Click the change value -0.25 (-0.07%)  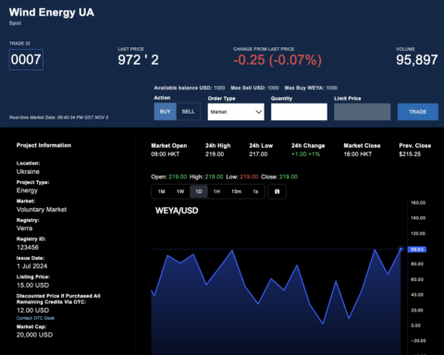coord(277,60)
